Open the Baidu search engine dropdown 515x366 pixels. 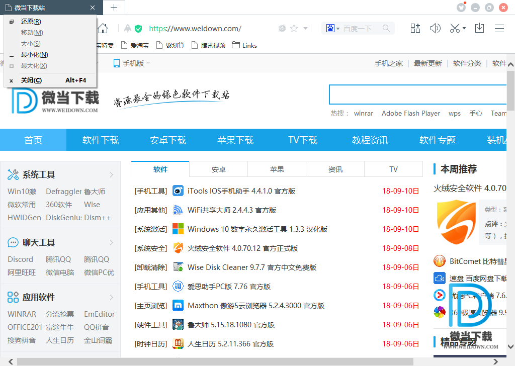click(333, 29)
